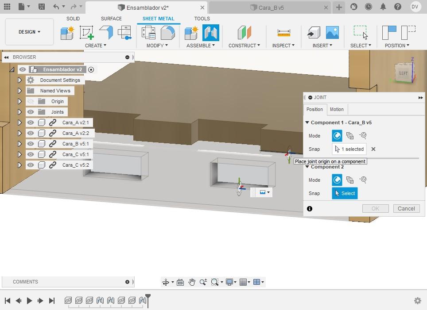Click the Look At icon in navigation bar

tap(180, 282)
